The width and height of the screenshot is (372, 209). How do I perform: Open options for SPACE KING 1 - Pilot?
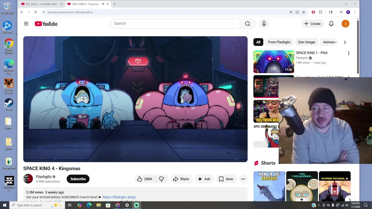pos(348,53)
